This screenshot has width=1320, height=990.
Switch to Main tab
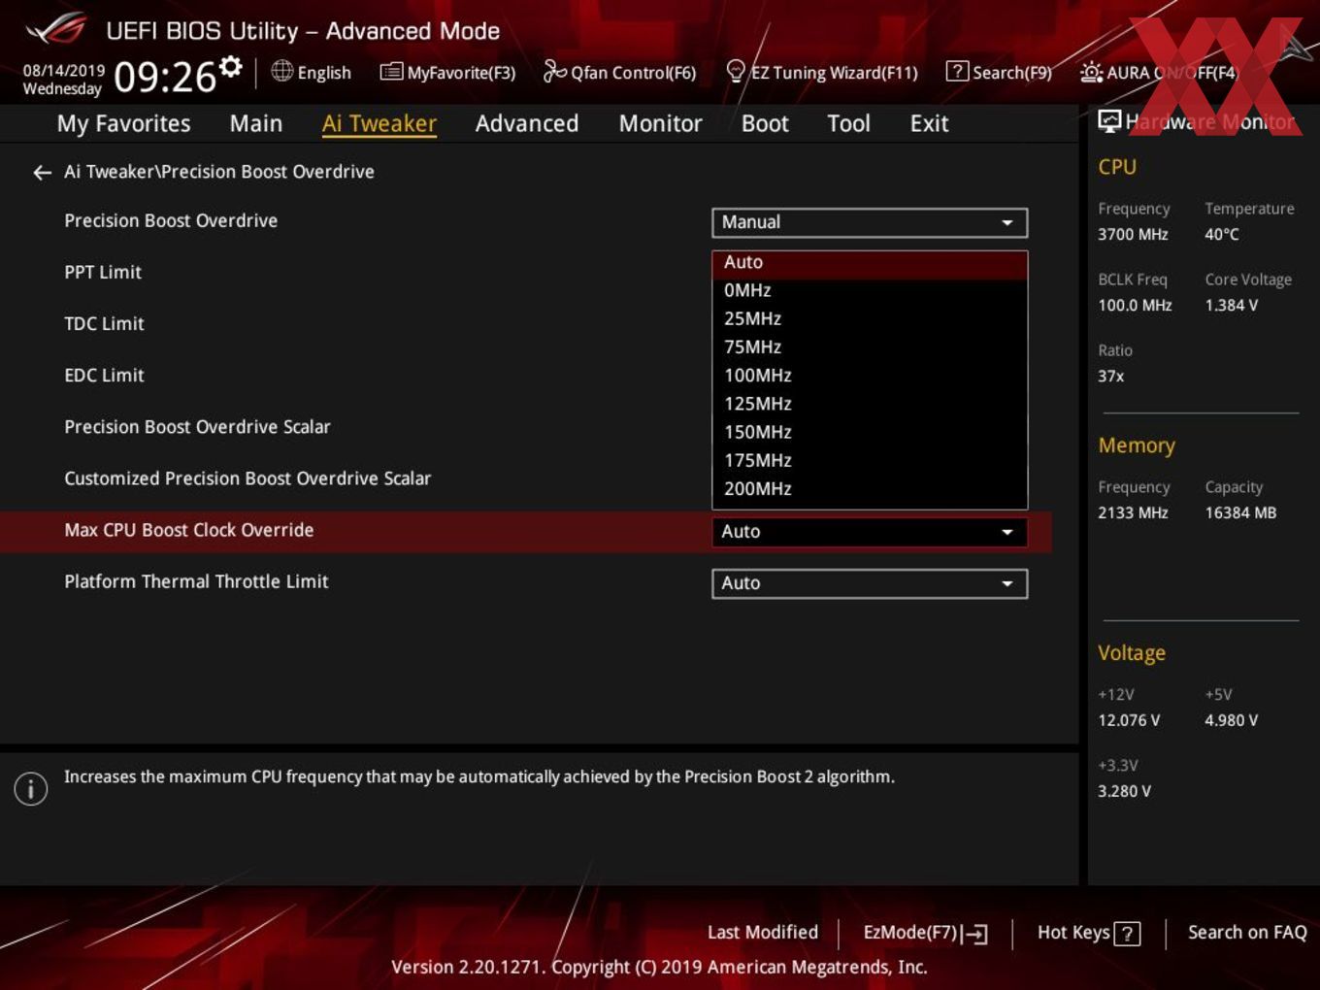(x=256, y=123)
